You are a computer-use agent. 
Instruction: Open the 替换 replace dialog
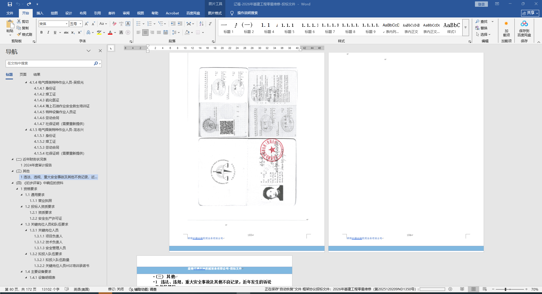tap(481, 28)
